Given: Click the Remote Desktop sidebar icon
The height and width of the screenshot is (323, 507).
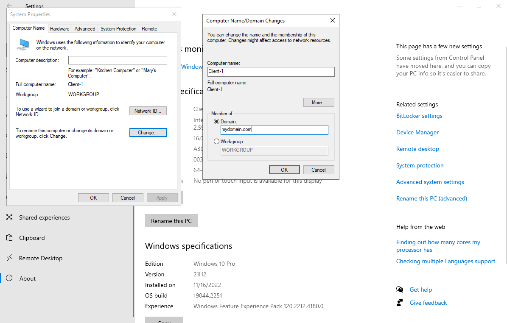Looking at the screenshot, I should point(9,258).
